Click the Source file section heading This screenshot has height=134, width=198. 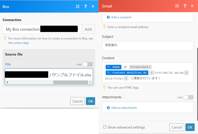click(14, 54)
